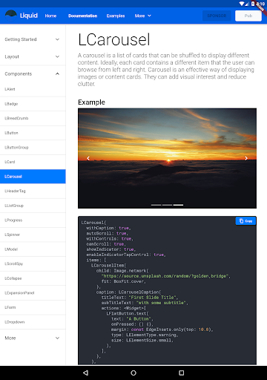Collapse the Components section
267x380 pixels.
[33, 73]
